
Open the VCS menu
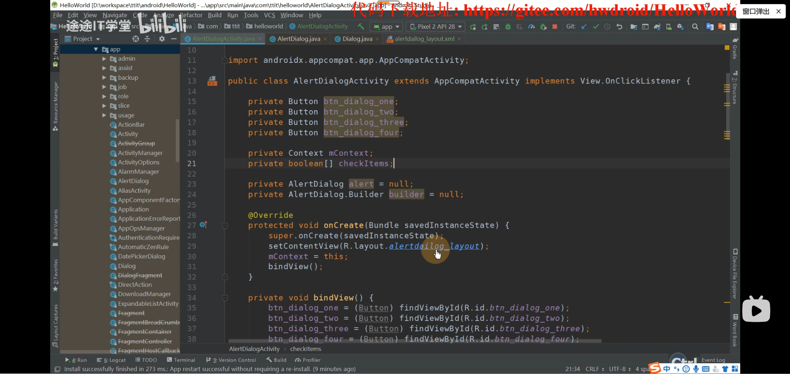tap(270, 15)
